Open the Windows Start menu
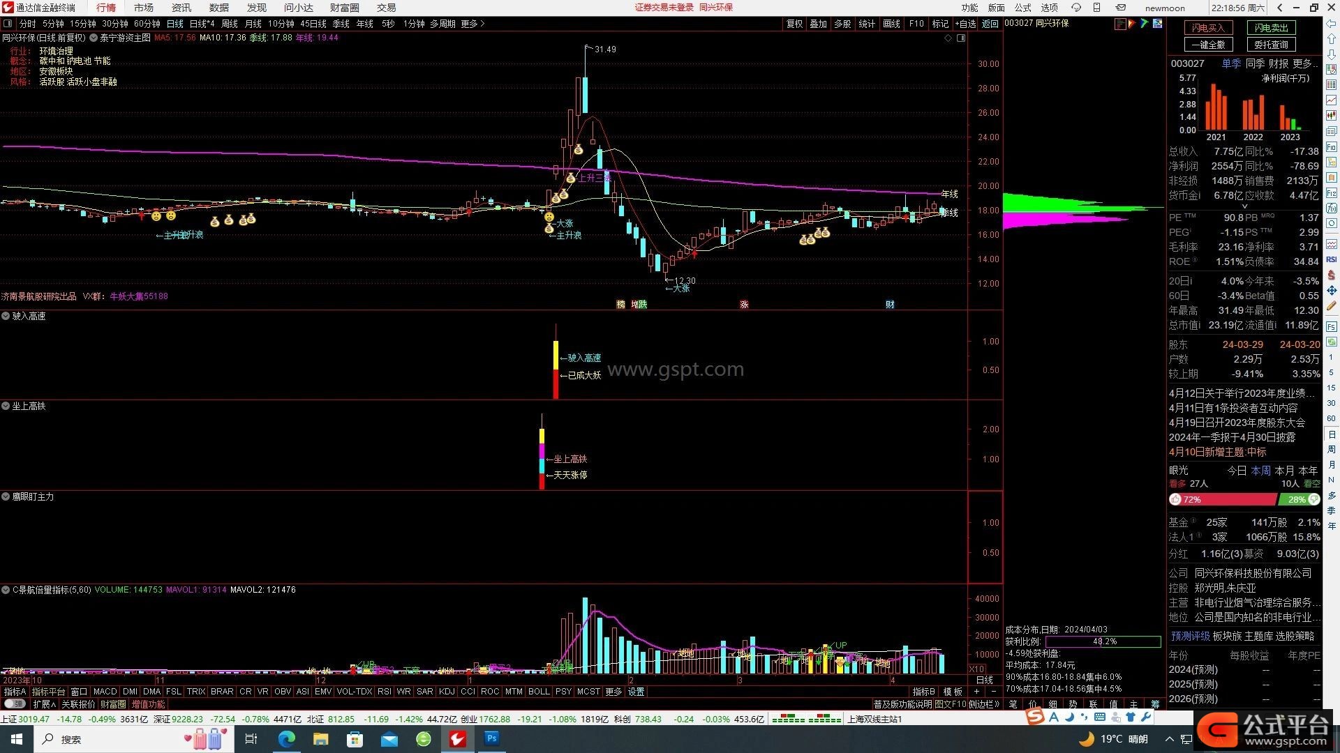Viewport: 1340px width, 753px height. coord(16,739)
